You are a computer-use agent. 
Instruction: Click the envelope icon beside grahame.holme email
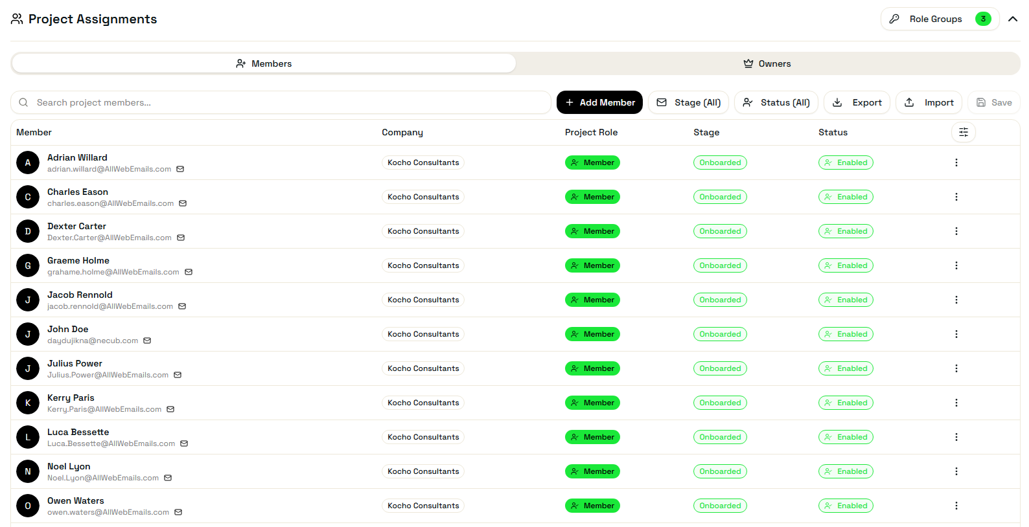189,272
